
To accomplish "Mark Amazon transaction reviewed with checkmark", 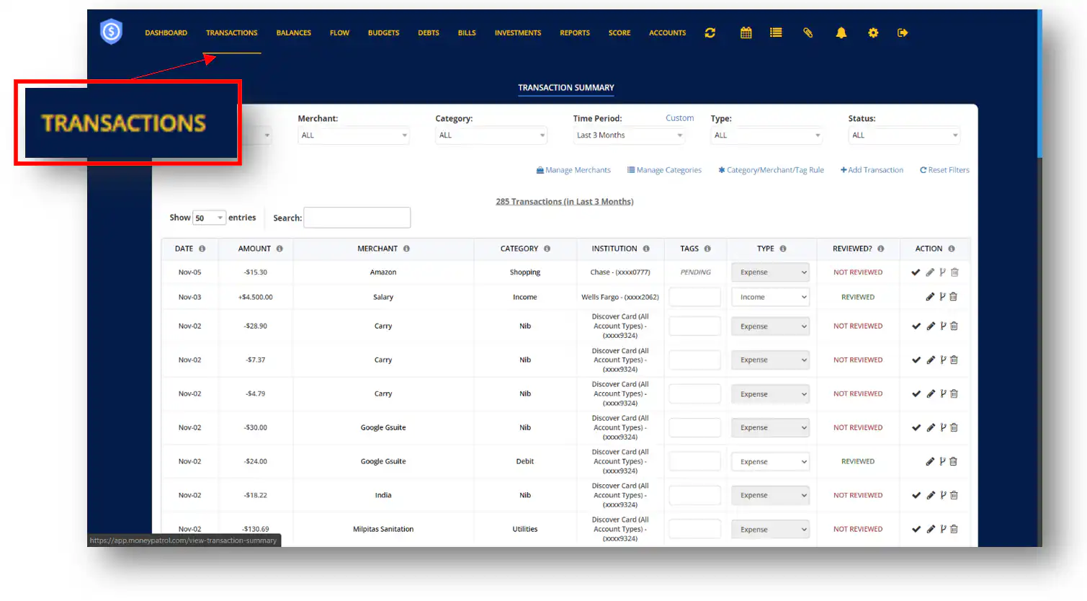I will point(916,272).
